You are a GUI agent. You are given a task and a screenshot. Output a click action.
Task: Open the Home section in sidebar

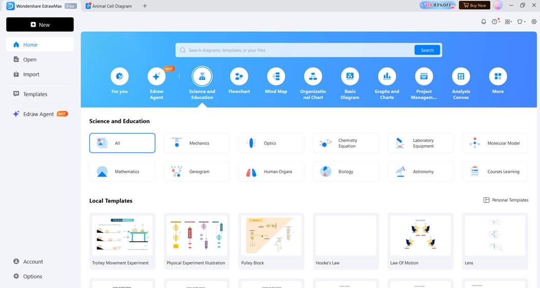point(40,44)
